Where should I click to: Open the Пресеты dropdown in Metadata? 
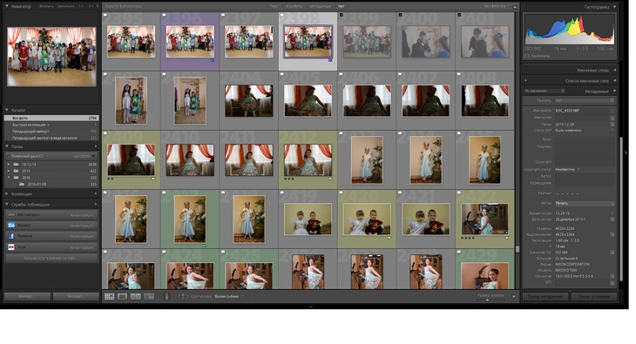click(585, 100)
